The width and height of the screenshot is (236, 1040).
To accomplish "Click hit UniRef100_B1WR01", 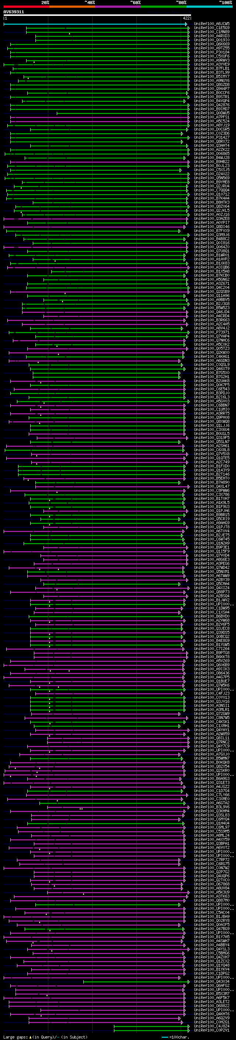I will click(x=212, y=255).
